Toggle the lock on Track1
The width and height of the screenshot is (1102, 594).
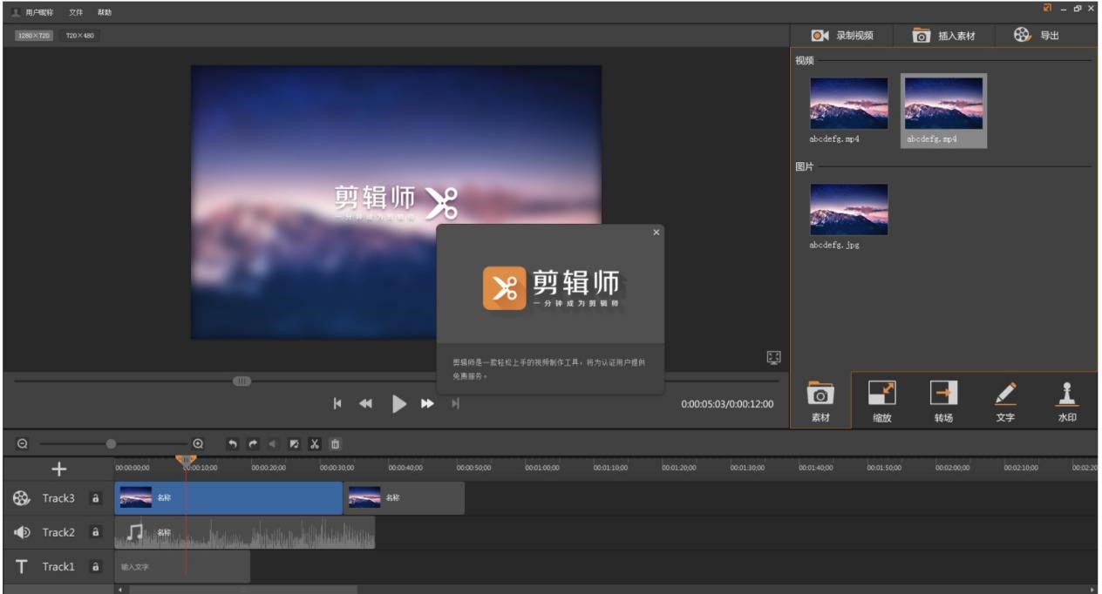95,567
